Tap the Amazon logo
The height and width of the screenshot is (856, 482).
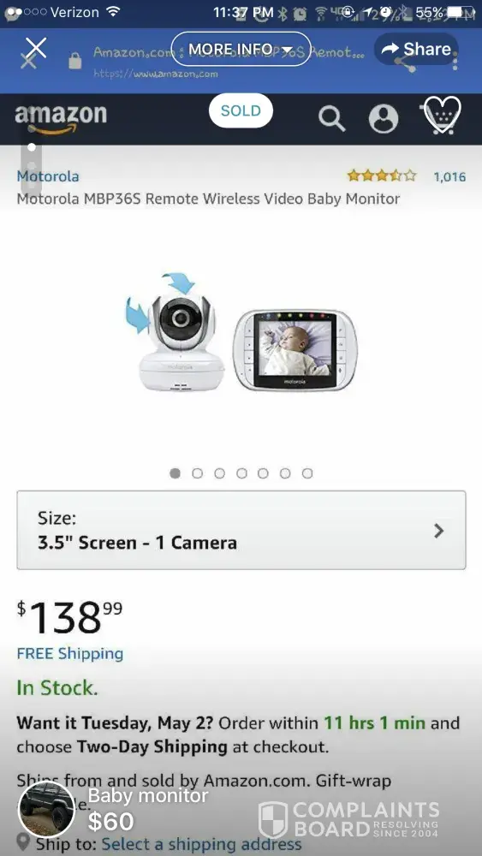(61, 118)
